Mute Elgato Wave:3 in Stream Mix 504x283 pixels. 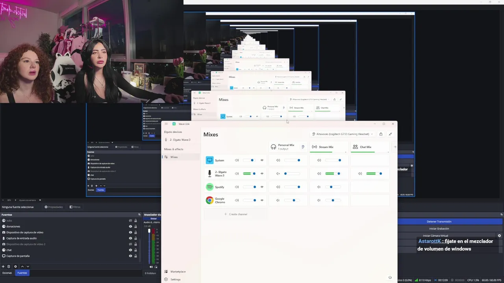(x=319, y=173)
